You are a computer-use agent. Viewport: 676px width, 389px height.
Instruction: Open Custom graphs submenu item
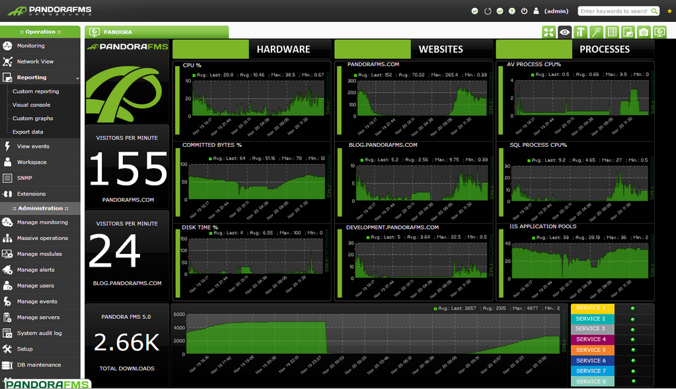point(33,118)
